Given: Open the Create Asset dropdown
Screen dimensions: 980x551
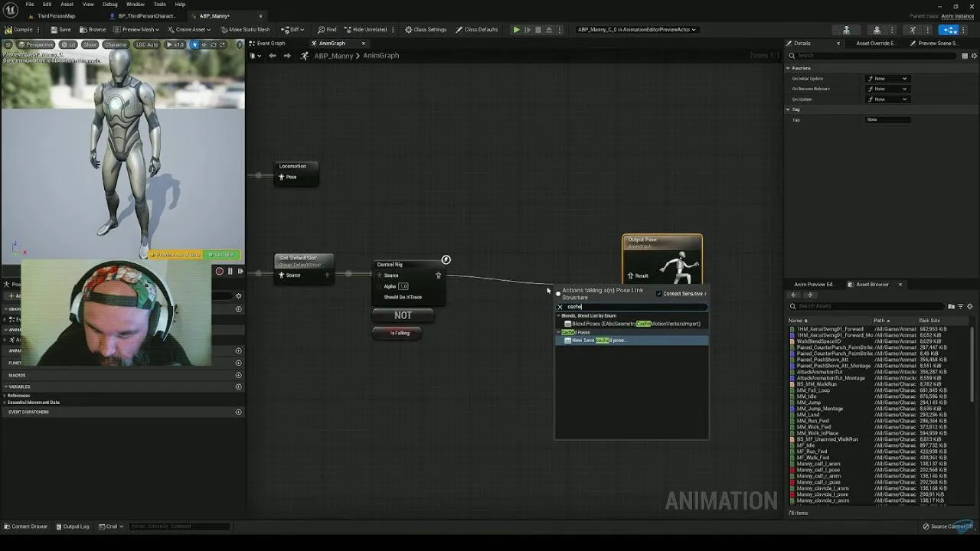Looking at the screenshot, I should [x=189, y=30].
